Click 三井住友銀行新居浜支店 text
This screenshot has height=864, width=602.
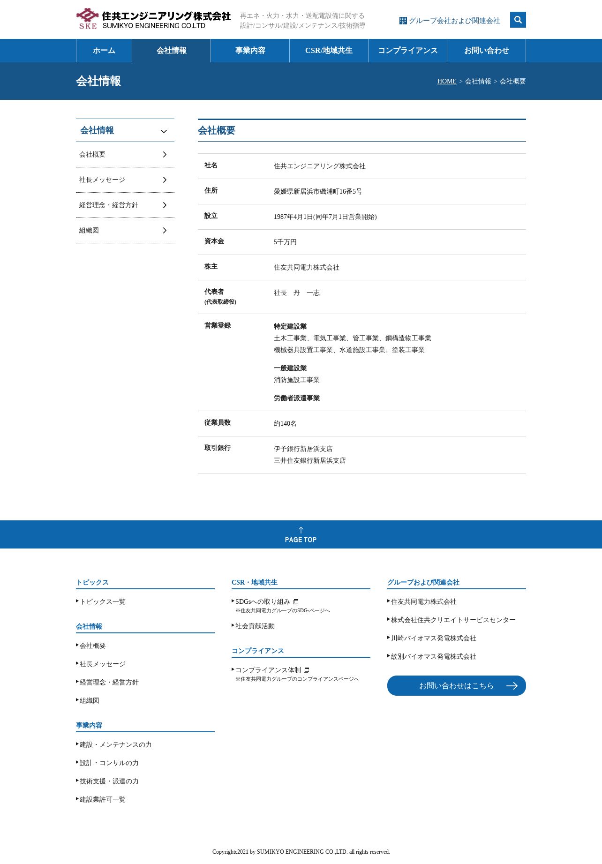[x=310, y=460]
